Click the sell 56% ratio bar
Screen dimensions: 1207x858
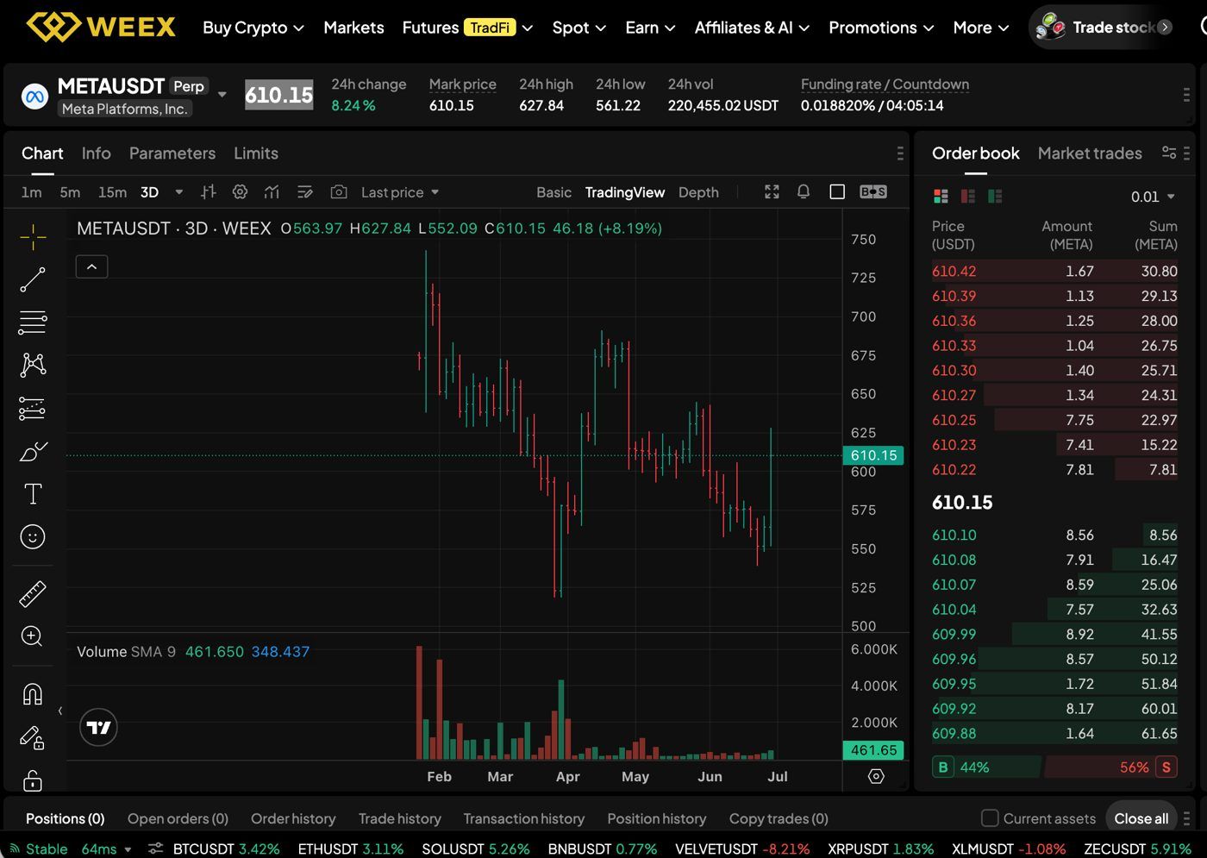(1111, 767)
